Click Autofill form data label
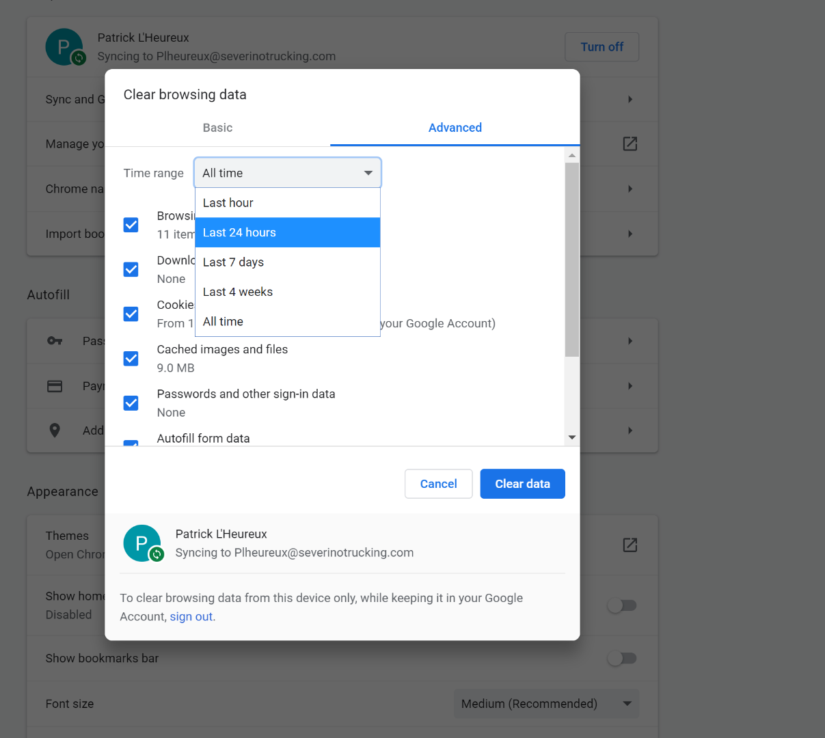The width and height of the screenshot is (825, 738). [203, 439]
